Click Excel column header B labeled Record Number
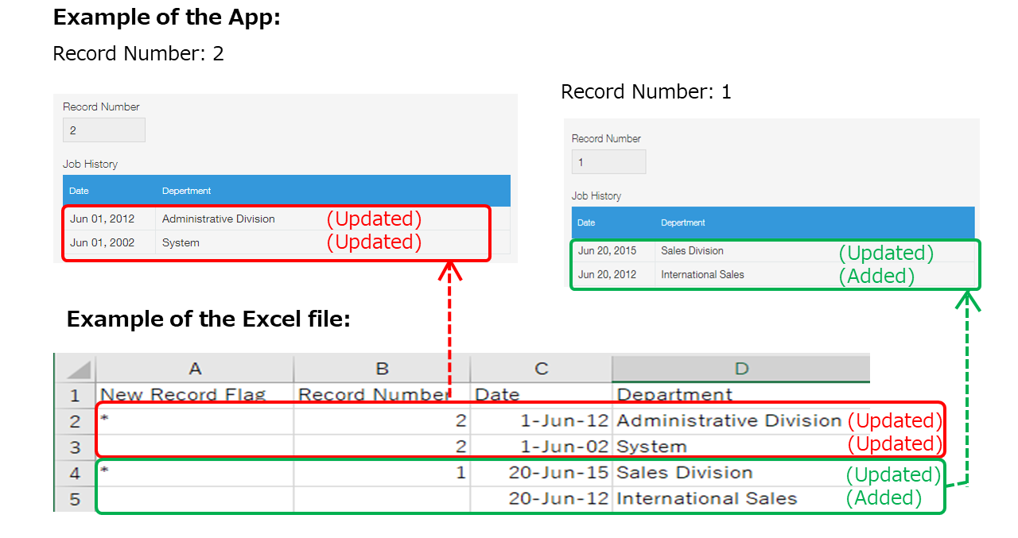Screen dimensions: 1018x538 tap(382, 368)
